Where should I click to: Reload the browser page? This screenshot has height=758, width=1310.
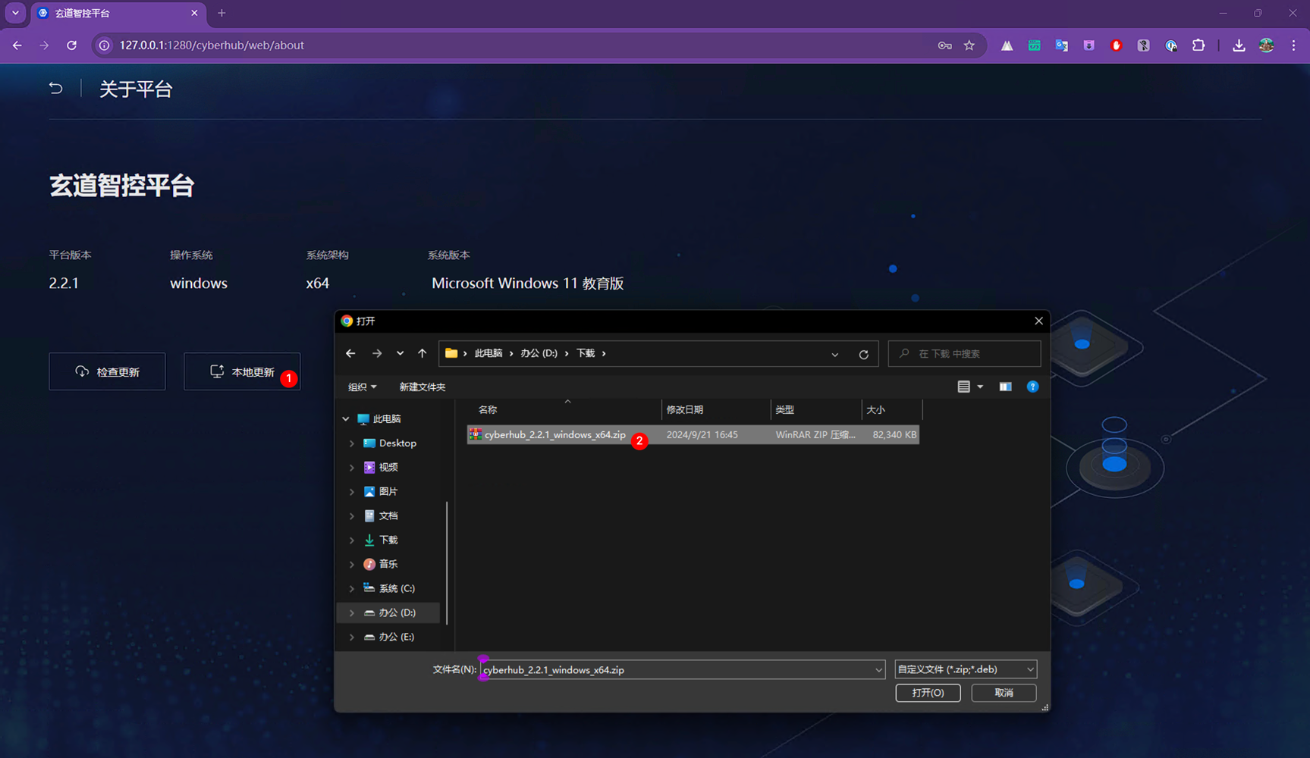click(x=71, y=45)
